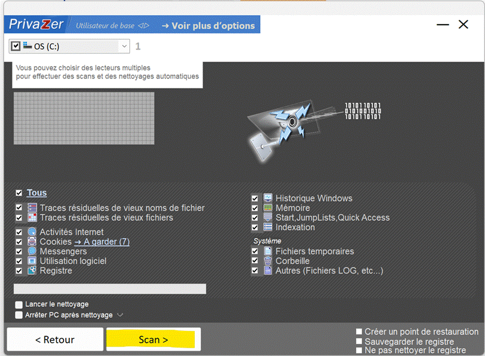485x356 pixels.
Task: Click the Tous link
Action: [x=37, y=193]
